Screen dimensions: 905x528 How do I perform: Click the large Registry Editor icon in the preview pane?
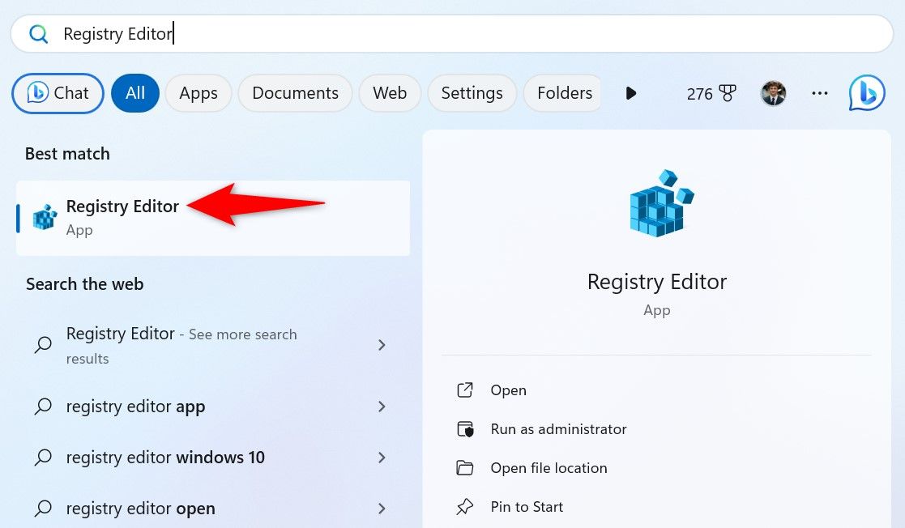(661, 203)
